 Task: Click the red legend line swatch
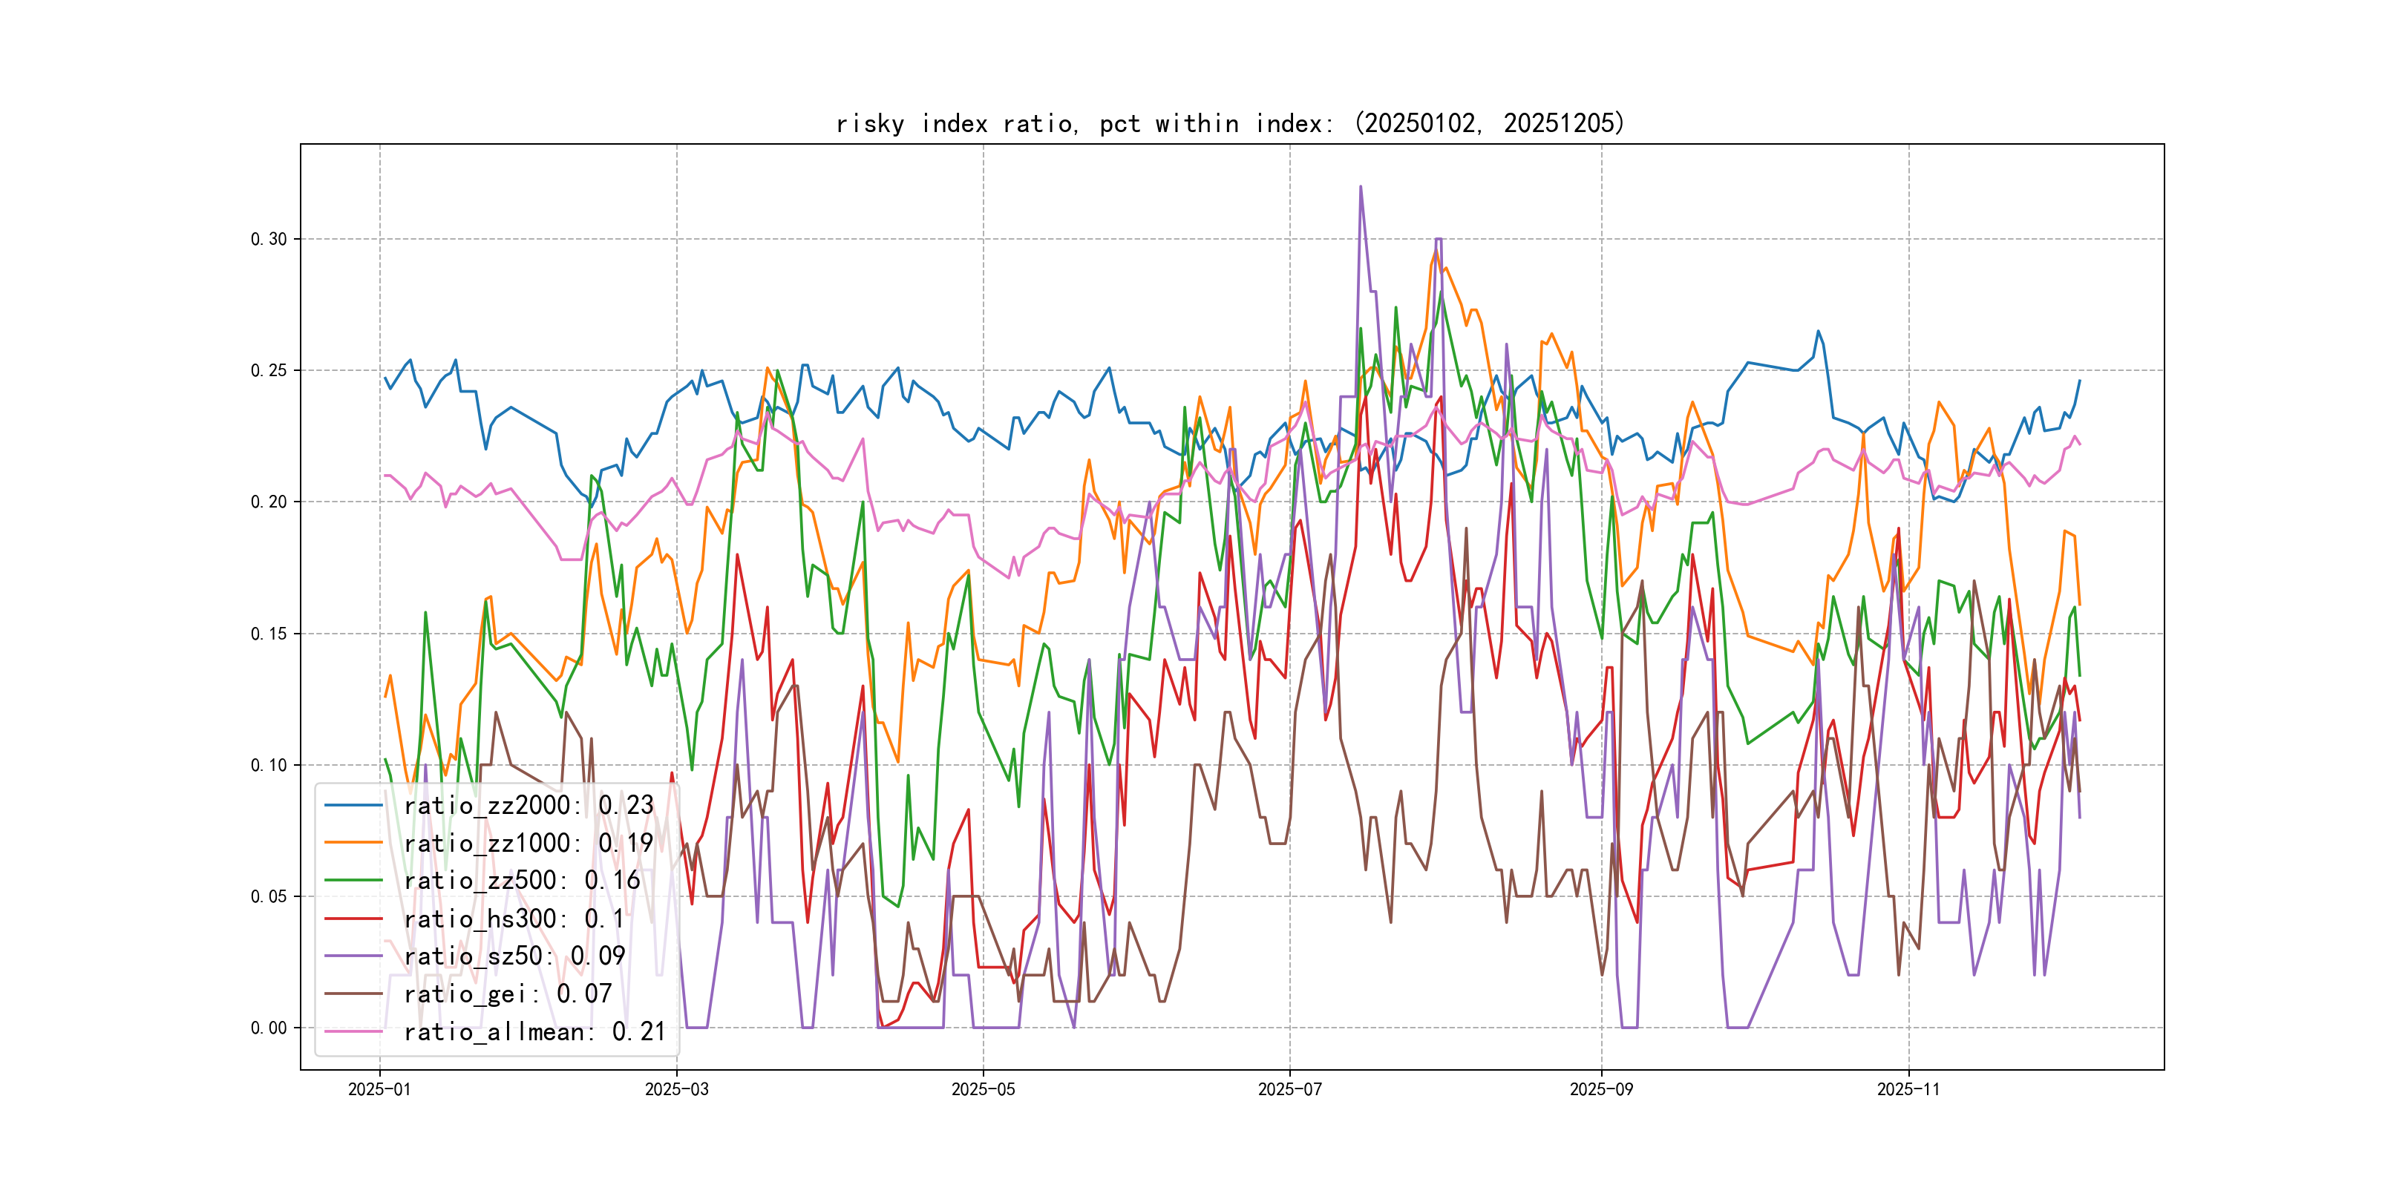pos(354,919)
